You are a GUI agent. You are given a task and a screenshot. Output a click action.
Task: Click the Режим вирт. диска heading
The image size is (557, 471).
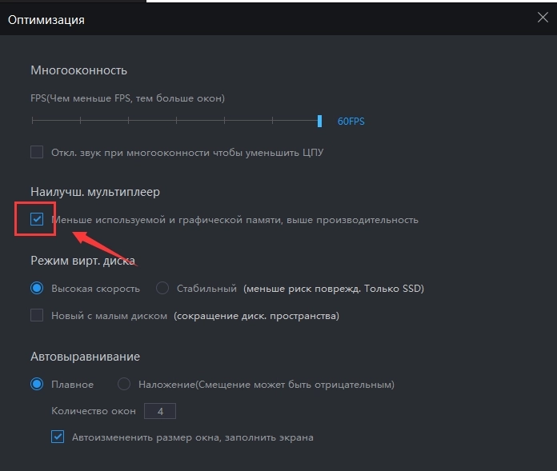pyautogui.click(x=82, y=261)
